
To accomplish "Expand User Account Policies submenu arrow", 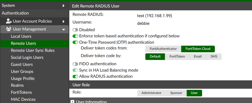I will 64,21.
